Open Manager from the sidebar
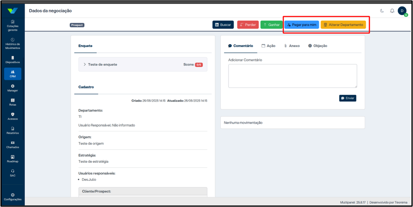The image size is (413, 207). click(x=13, y=88)
